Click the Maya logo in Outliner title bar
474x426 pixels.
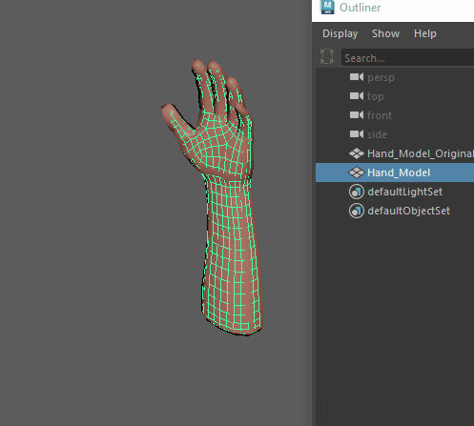(327, 7)
